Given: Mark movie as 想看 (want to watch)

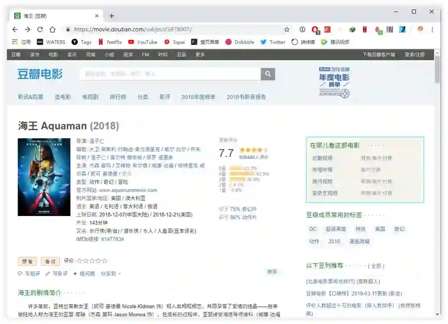Looking at the screenshot, I should click(x=27, y=261).
